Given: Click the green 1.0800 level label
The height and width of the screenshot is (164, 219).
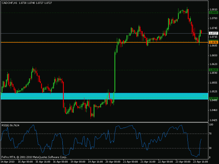Looking at the screenshot, I should pyautogui.click(x=213, y=13).
